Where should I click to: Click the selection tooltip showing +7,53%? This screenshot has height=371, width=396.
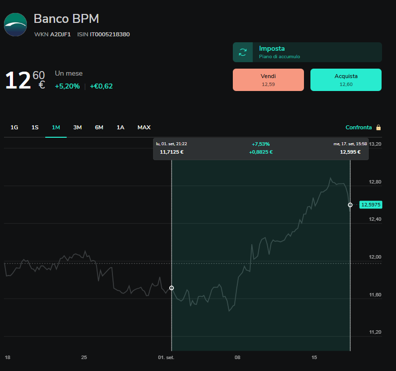pyautogui.click(x=261, y=149)
